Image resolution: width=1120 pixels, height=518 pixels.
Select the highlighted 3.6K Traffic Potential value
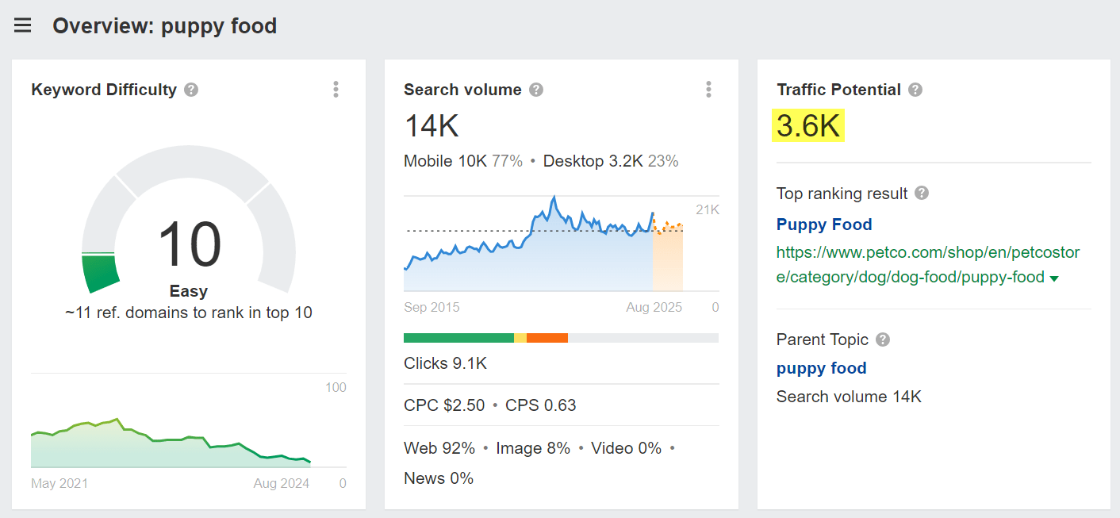(x=807, y=125)
